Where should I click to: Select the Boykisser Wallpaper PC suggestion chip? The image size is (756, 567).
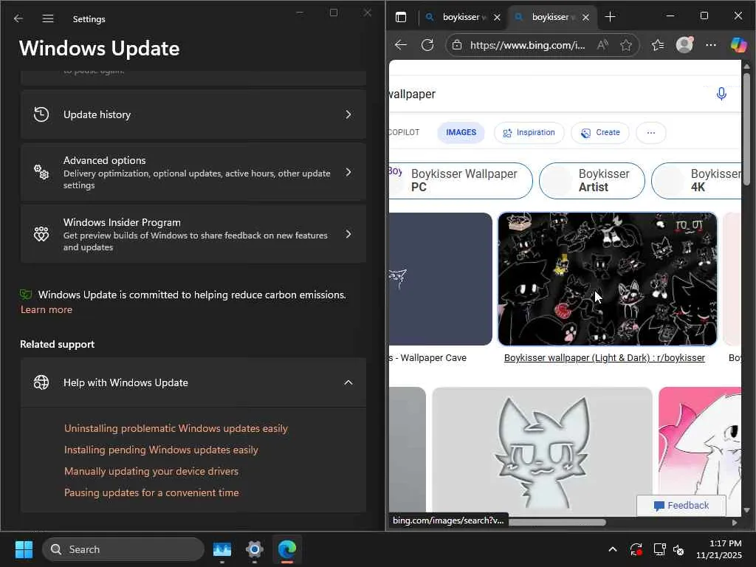tap(461, 181)
